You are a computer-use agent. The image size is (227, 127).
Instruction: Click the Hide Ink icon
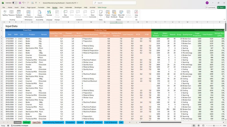[136, 12]
